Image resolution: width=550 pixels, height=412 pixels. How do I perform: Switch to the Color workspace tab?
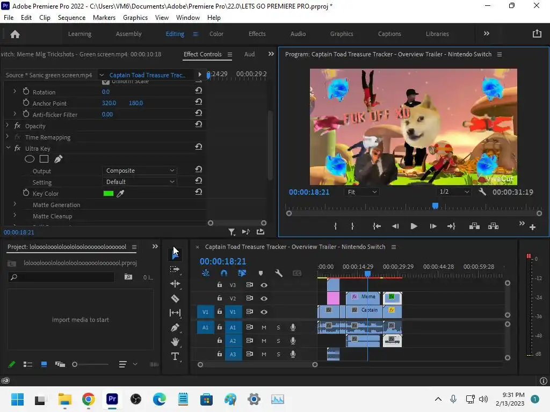216,34
